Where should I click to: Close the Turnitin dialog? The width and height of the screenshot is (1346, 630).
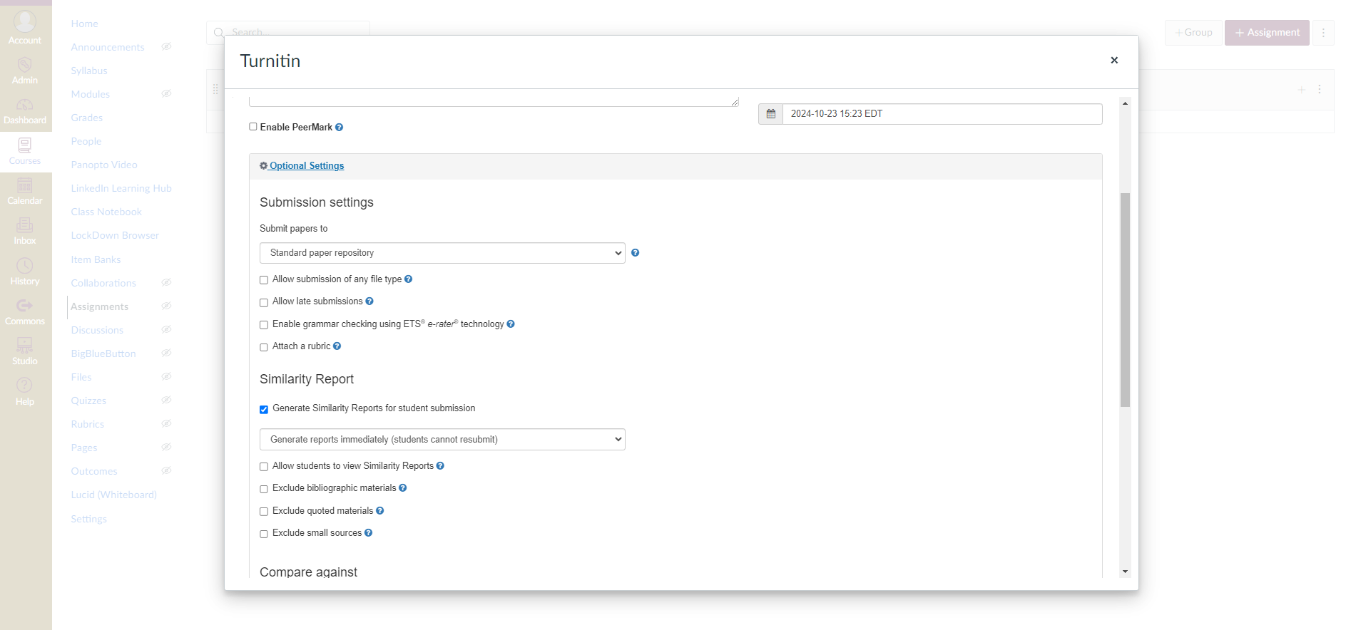click(x=1114, y=61)
